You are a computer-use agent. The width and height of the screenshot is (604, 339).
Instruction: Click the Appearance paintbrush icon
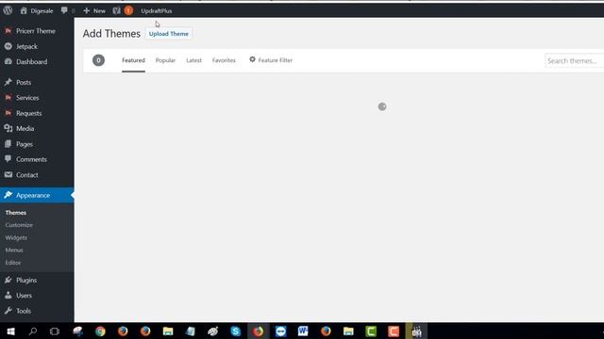pos(8,195)
